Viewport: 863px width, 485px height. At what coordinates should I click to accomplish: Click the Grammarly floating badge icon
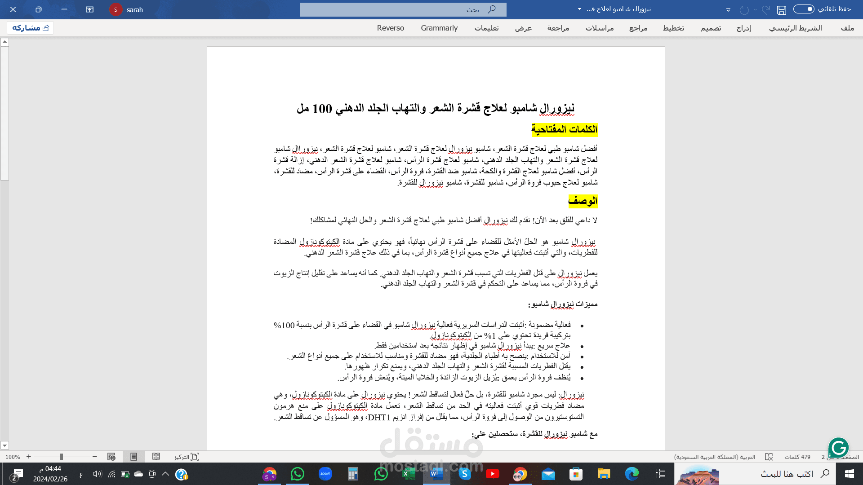click(838, 447)
